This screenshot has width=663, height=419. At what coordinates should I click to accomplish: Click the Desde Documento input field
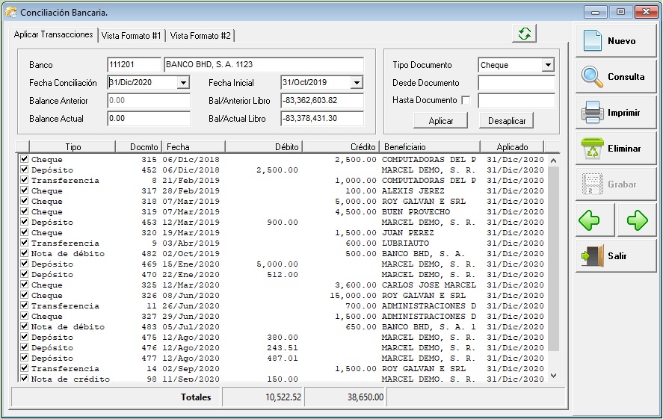coord(516,83)
